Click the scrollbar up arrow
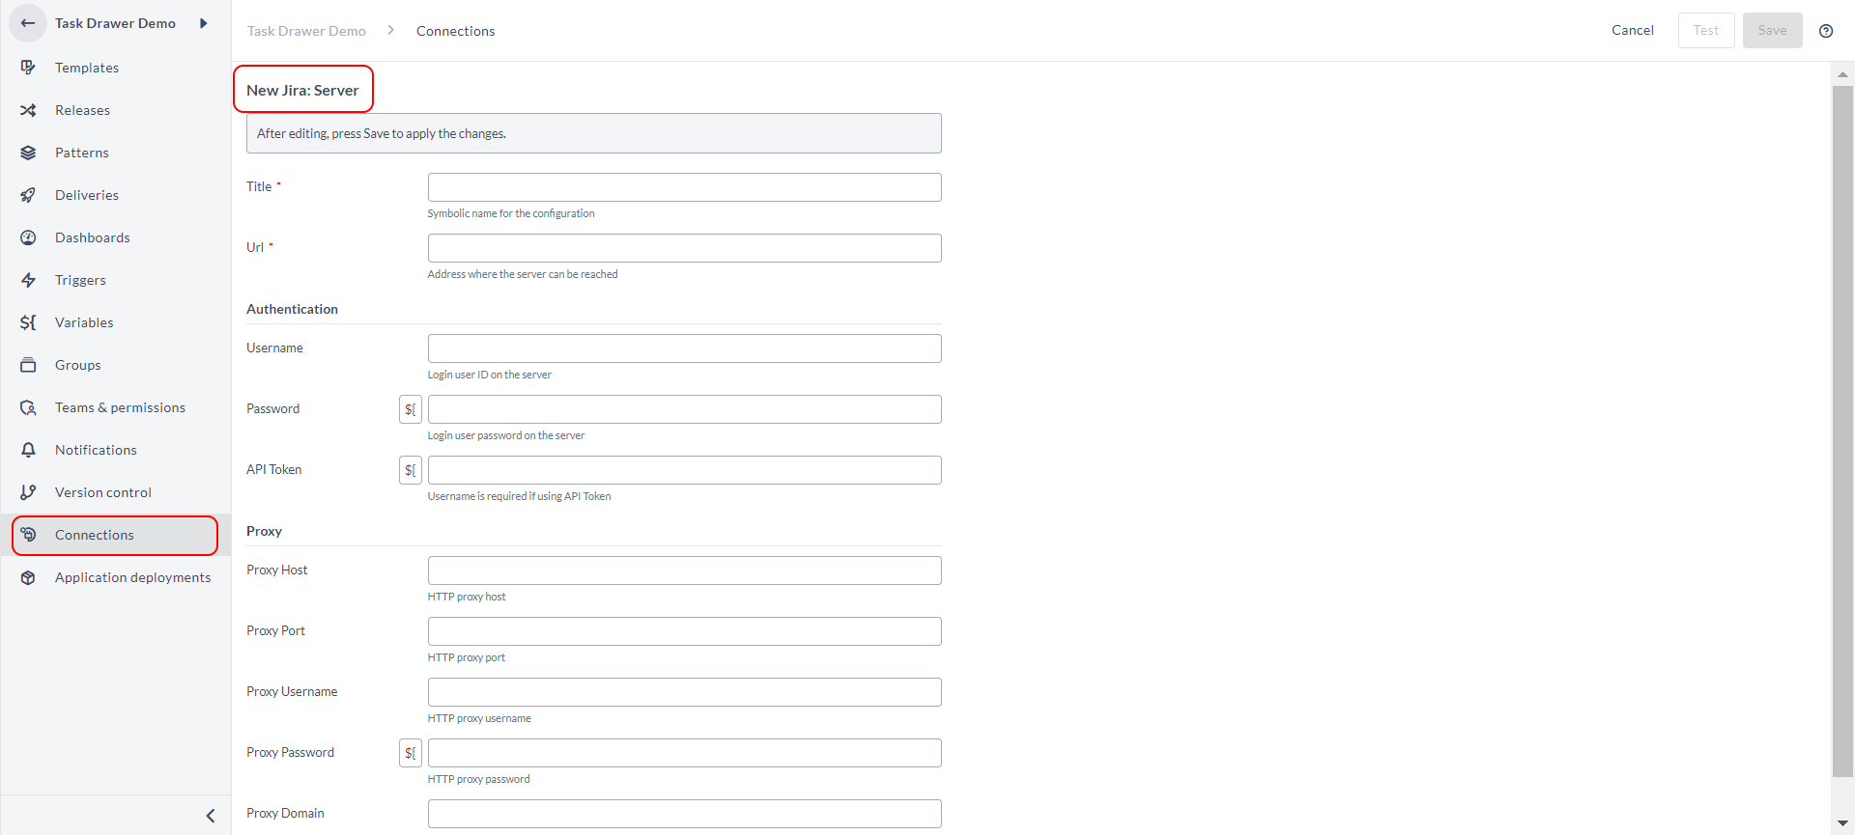The width and height of the screenshot is (1855, 835). 1842,74
